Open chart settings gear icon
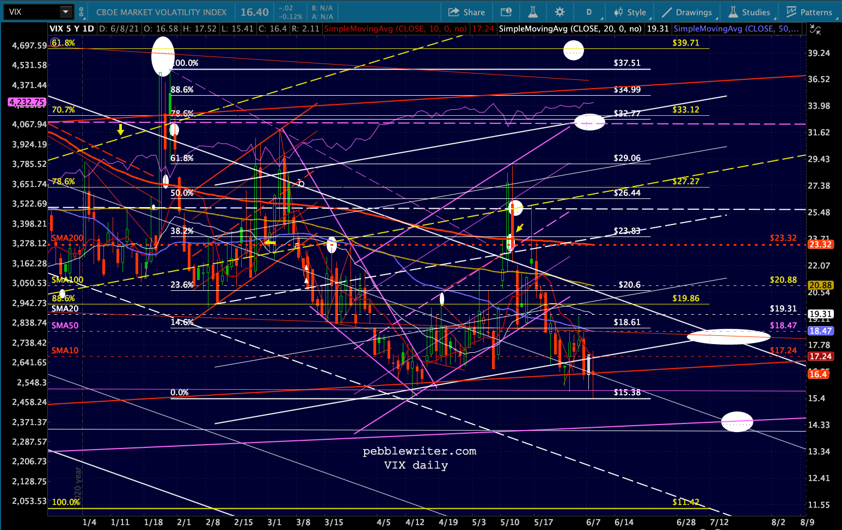This screenshot has width=842, height=530. coord(560,12)
